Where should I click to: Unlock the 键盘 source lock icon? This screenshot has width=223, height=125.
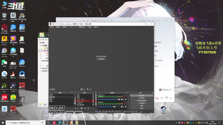coord(96,97)
